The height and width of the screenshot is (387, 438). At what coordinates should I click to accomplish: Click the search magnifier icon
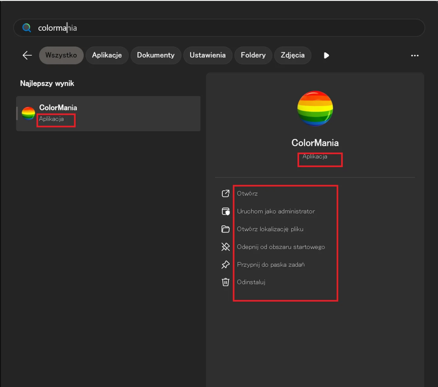coord(27,28)
